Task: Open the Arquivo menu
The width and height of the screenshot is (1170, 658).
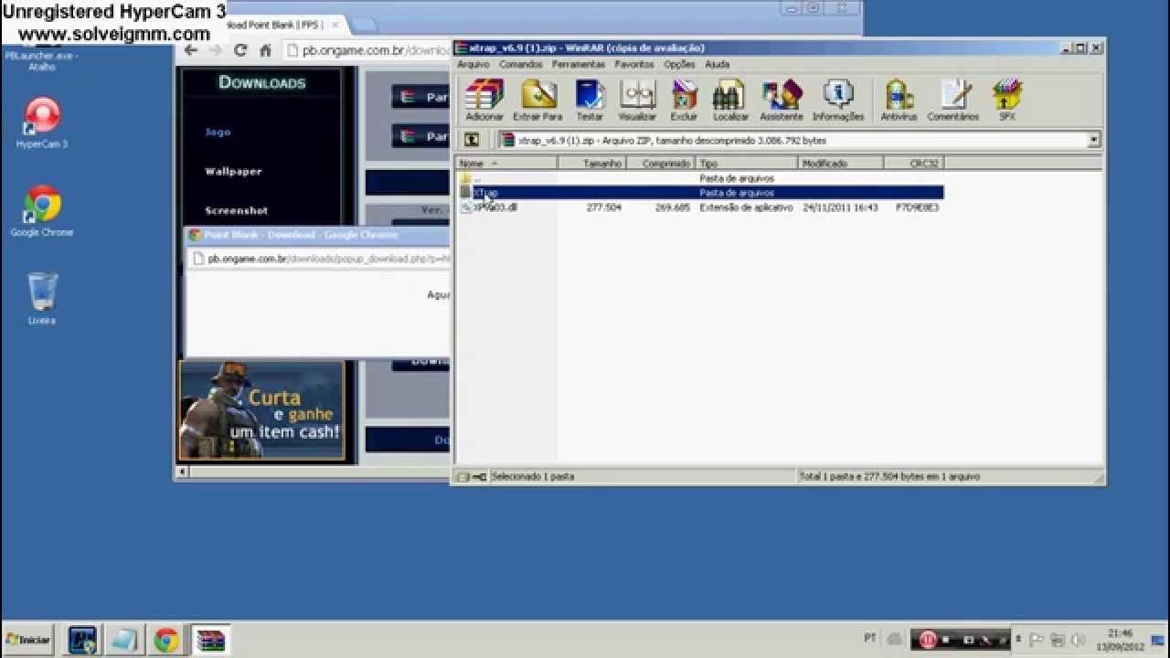Action: click(473, 65)
